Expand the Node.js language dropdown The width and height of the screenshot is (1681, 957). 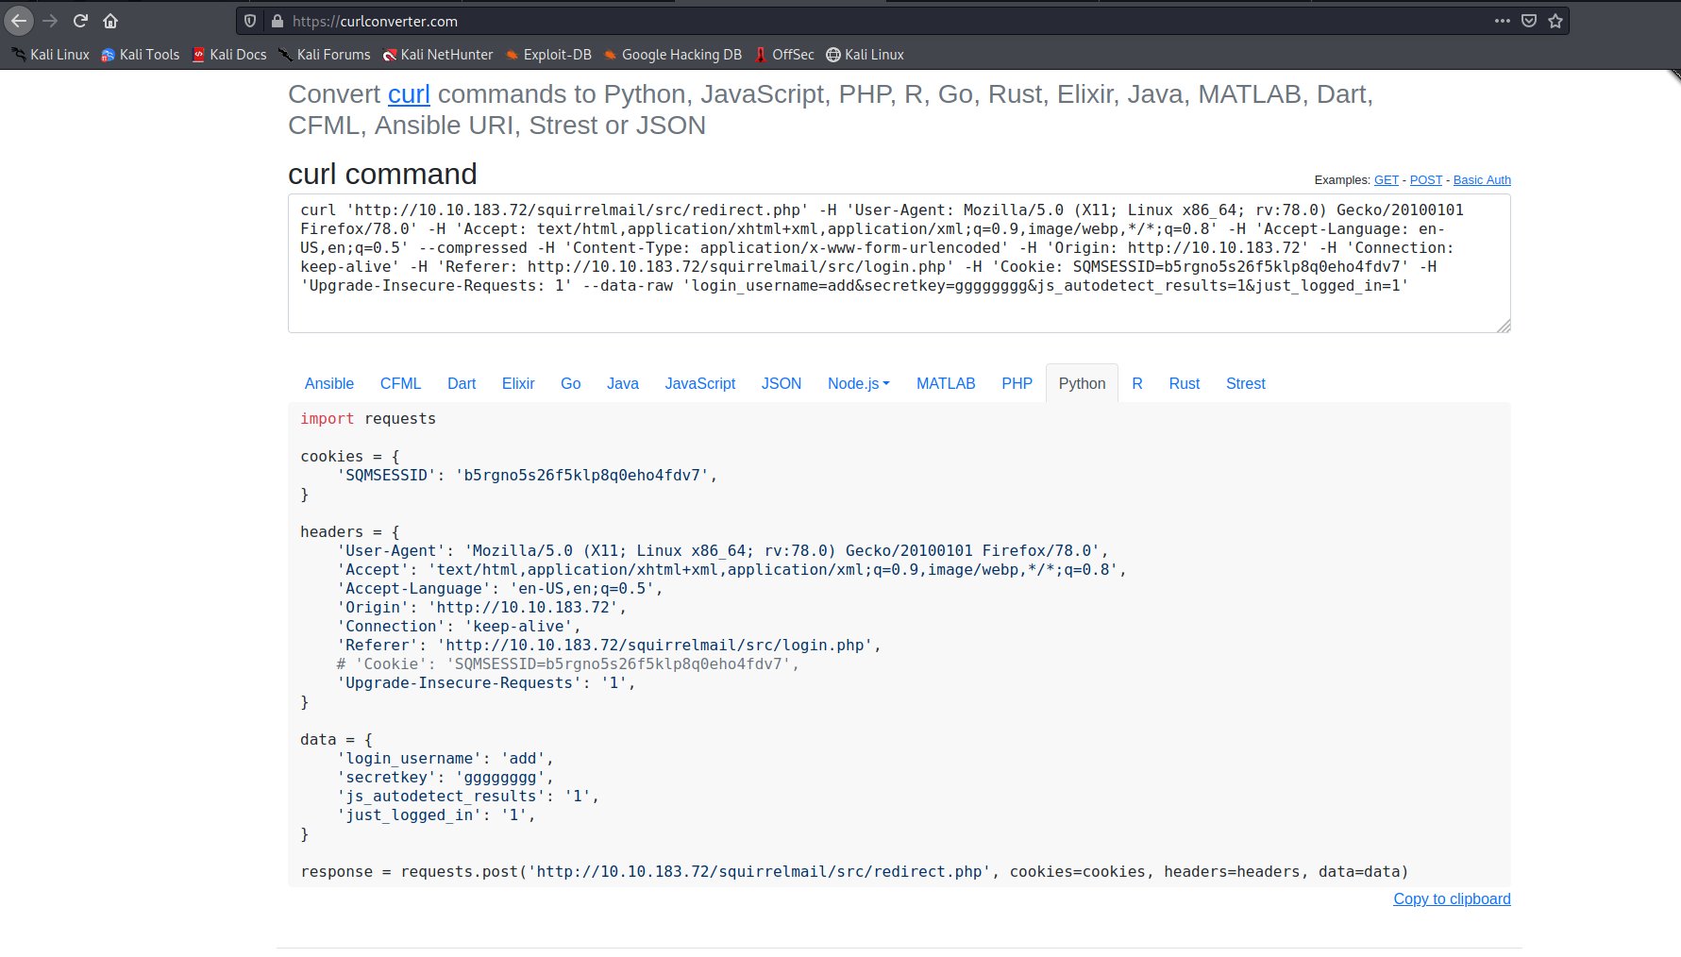(858, 383)
